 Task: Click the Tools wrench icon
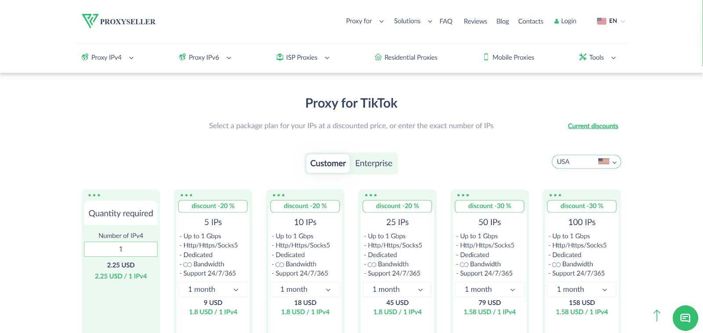tap(583, 57)
